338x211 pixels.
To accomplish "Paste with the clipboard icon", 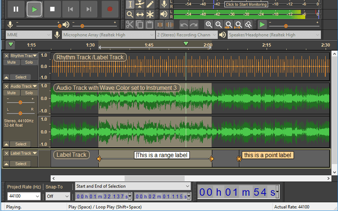I will tap(149, 25).
